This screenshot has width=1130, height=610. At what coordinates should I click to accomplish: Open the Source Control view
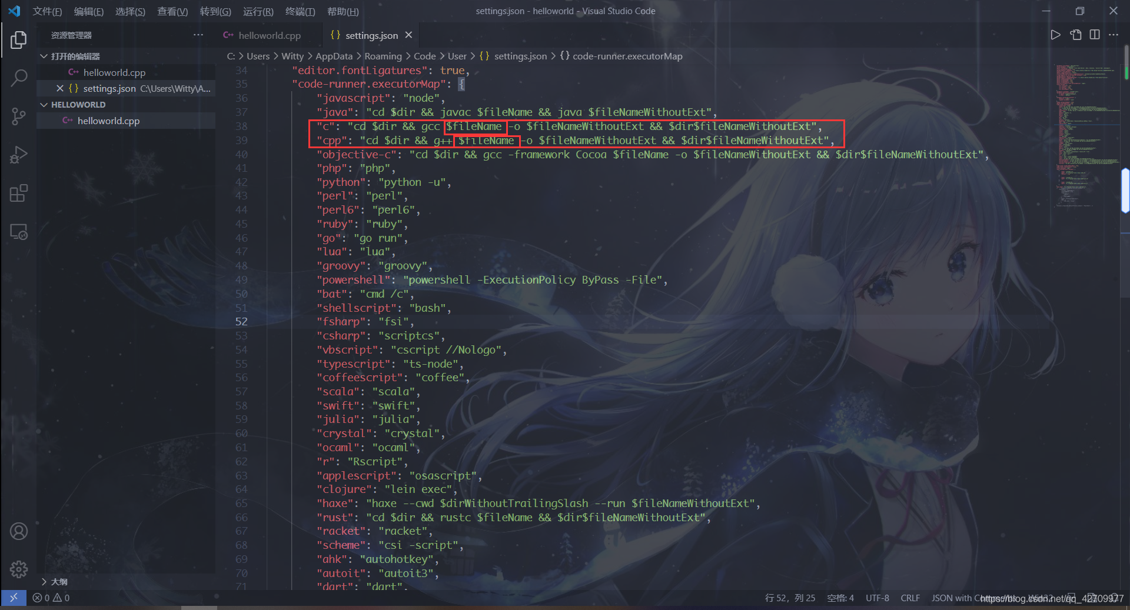[18, 116]
